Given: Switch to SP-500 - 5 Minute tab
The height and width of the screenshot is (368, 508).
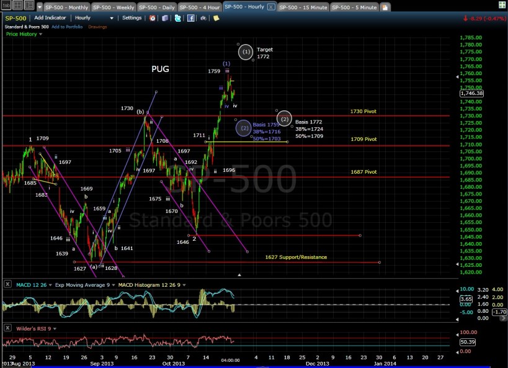Looking at the screenshot, I should [x=354, y=7].
